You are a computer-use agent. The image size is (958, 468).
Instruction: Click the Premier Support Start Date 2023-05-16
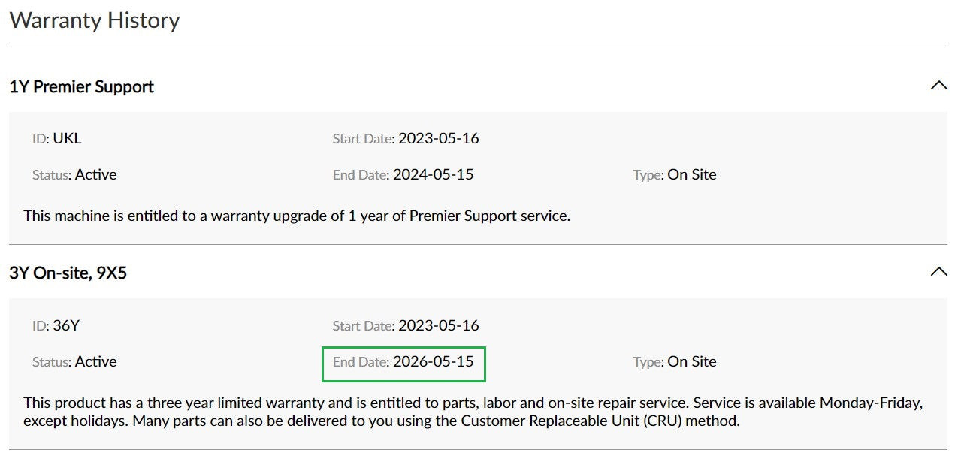[439, 138]
